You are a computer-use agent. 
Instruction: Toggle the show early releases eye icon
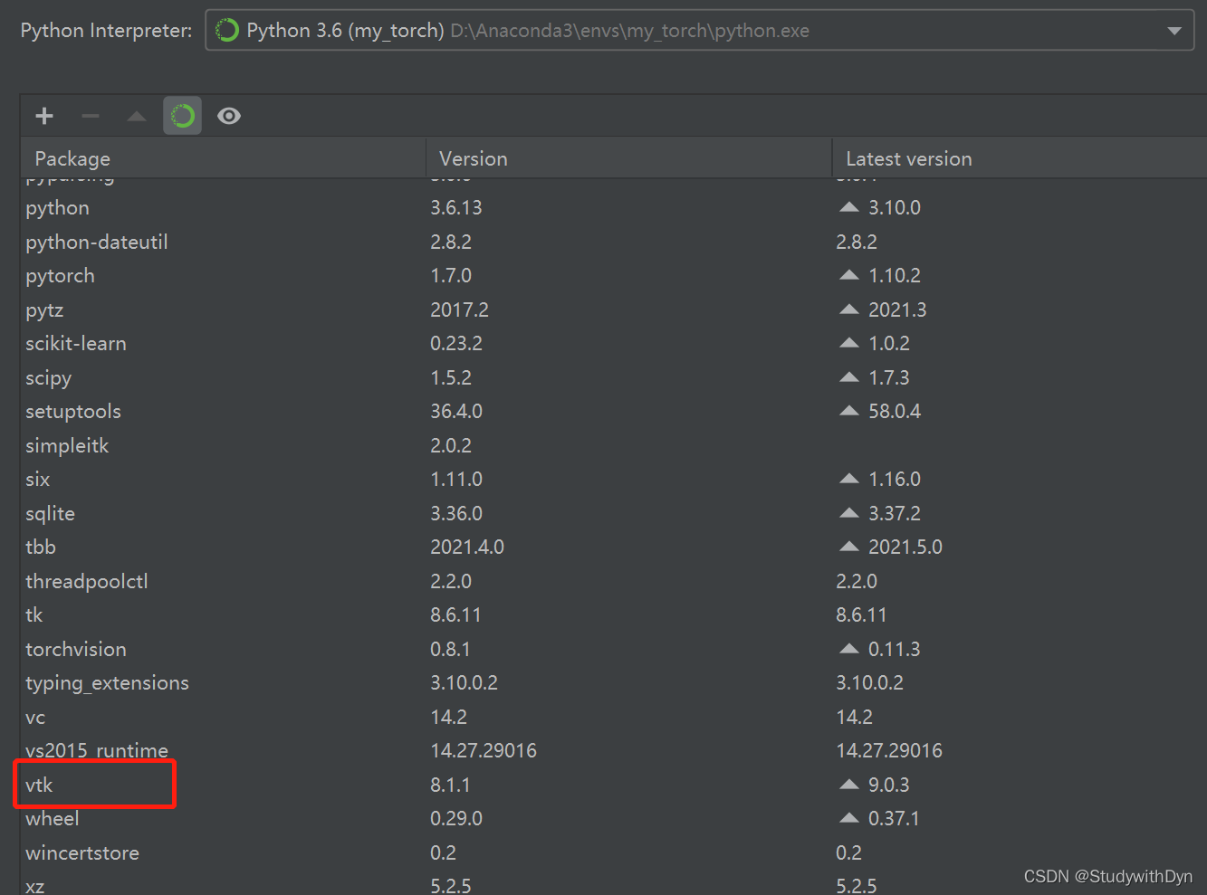click(x=229, y=116)
